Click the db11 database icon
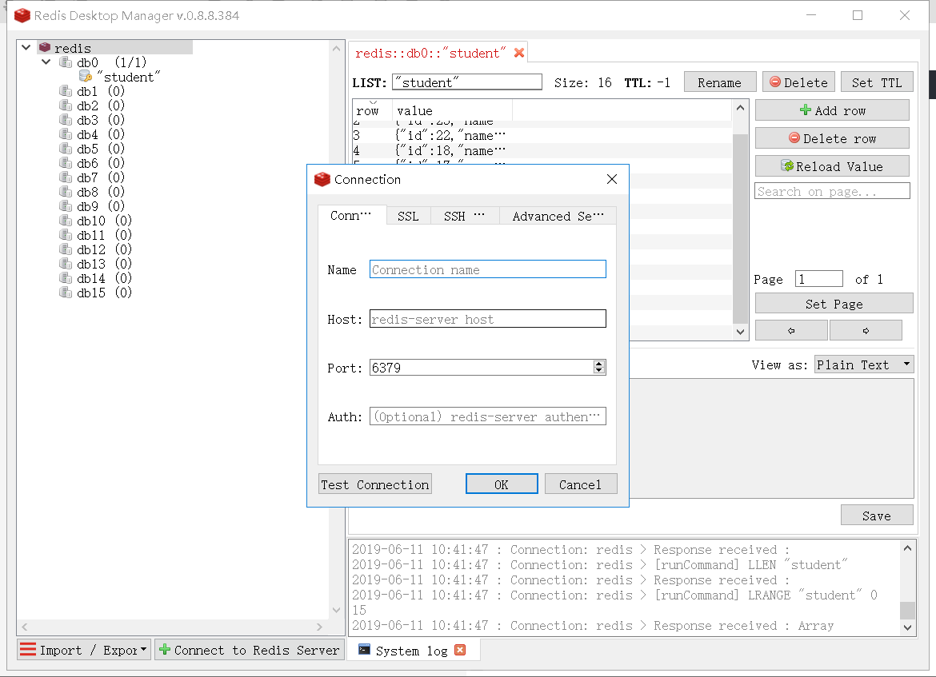 [66, 234]
